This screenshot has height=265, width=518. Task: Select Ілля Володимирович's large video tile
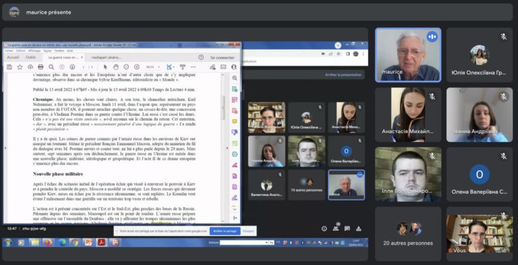(x=408, y=174)
